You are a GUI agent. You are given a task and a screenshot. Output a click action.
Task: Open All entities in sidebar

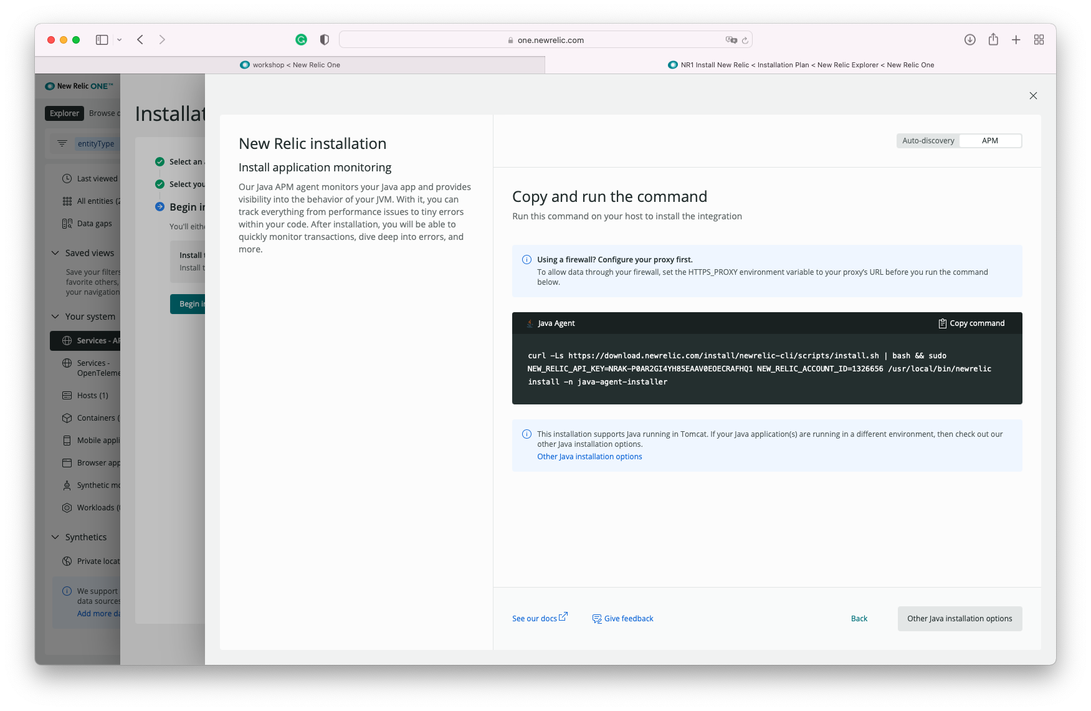point(91,201)
